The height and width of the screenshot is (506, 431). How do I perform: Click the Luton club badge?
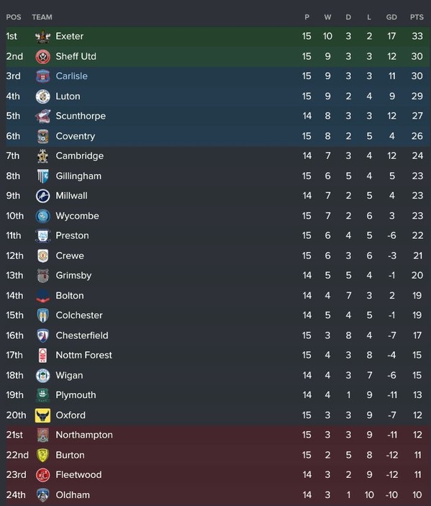[x=42, y=96]
